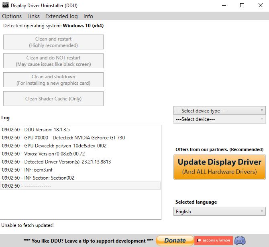Open the Links menu

33,16
